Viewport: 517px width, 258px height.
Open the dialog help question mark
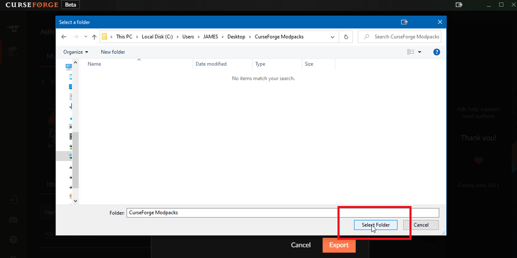436,52
